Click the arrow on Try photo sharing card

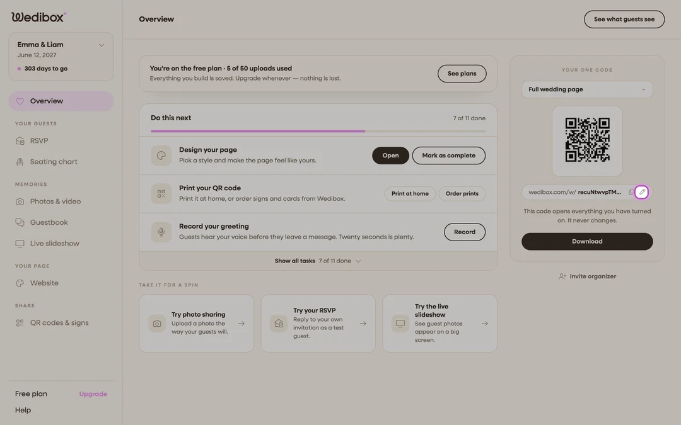coord(242,324)
